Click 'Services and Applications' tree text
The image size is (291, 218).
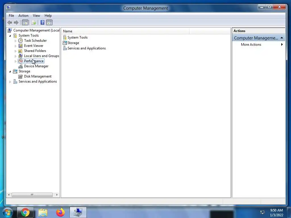pyautogui.click(x=38, y=81)
